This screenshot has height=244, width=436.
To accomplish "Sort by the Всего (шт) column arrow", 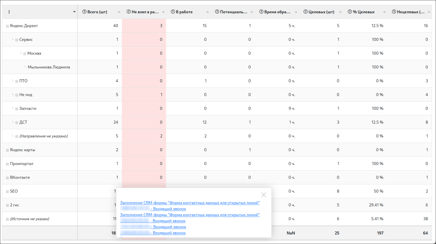I will pyautogui.click(x=119, y=12).
